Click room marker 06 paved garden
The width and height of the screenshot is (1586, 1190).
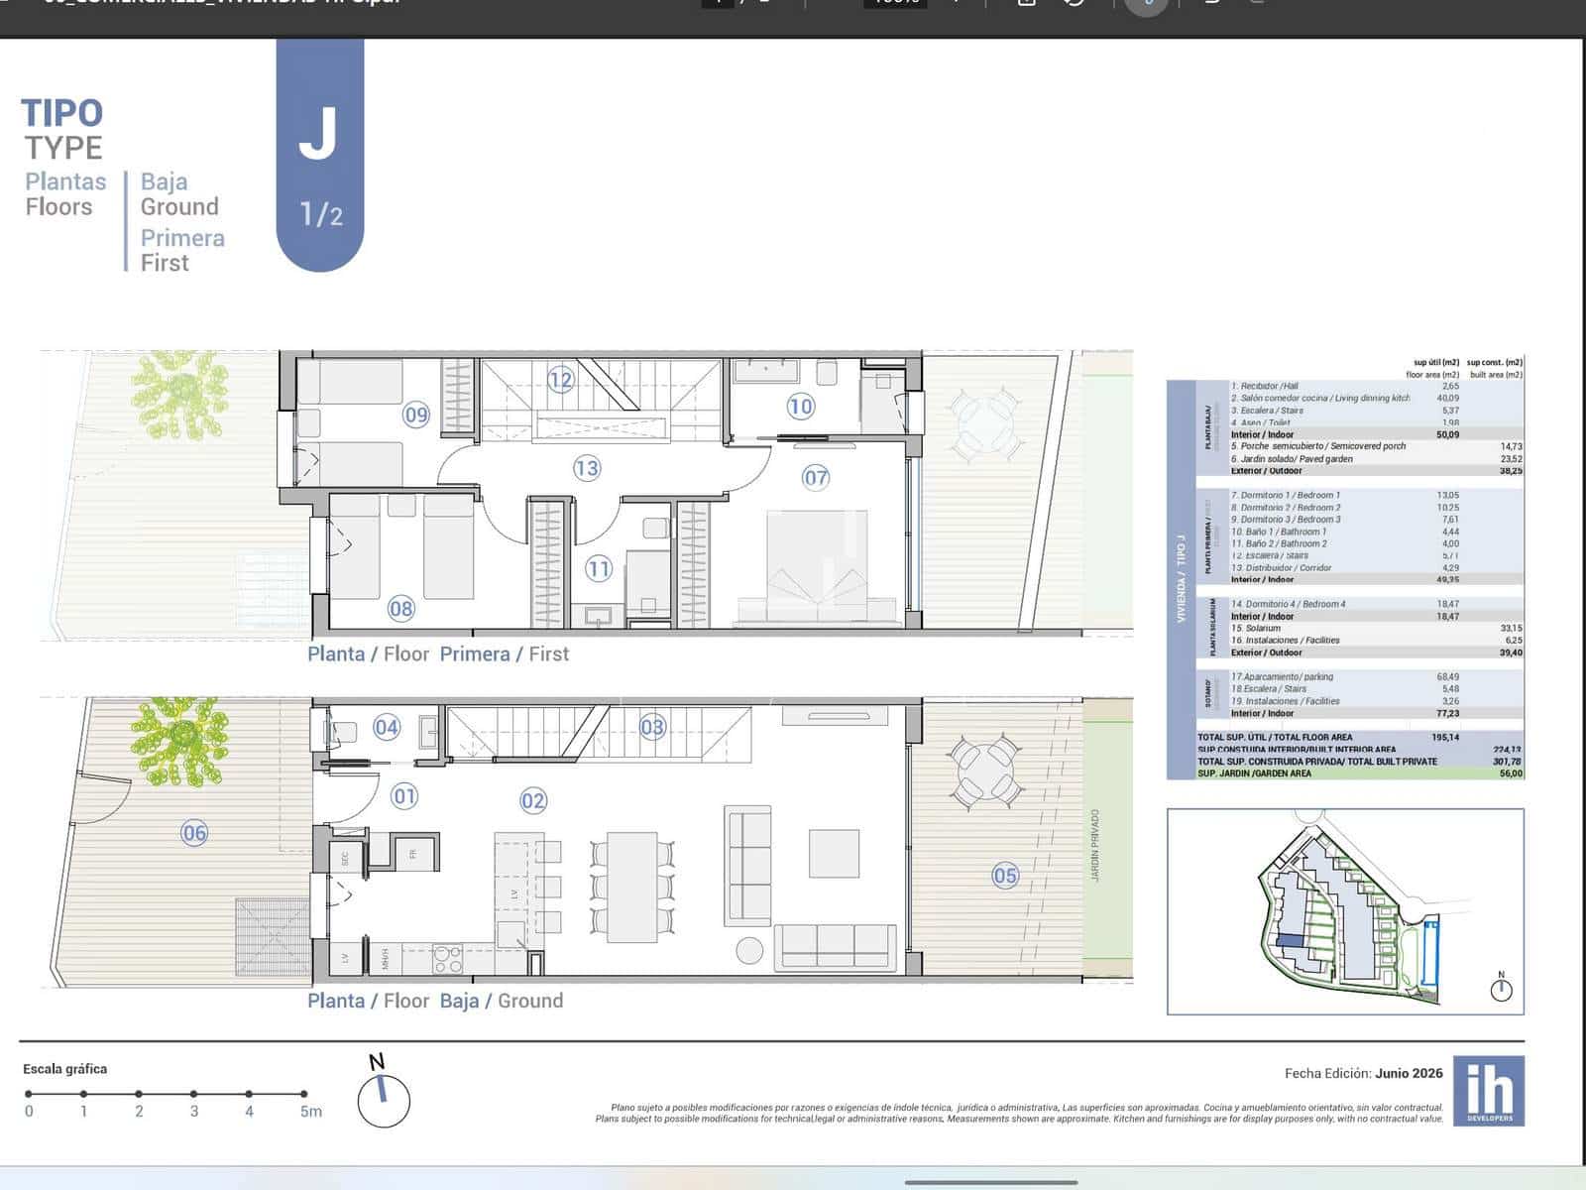[x=194, y=833]
